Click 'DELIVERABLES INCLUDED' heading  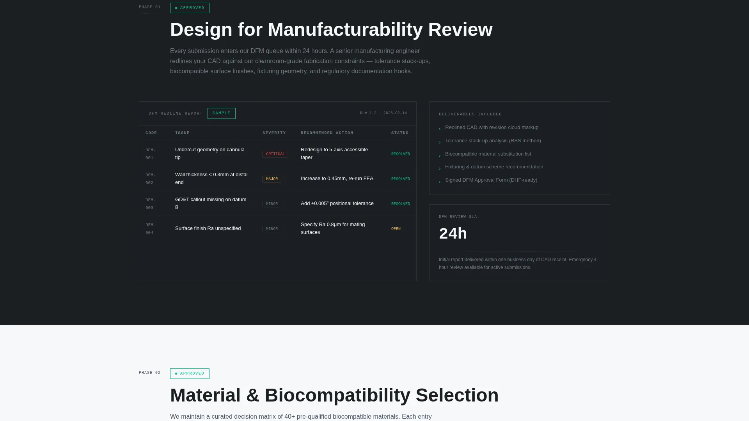tap(470, 114)
